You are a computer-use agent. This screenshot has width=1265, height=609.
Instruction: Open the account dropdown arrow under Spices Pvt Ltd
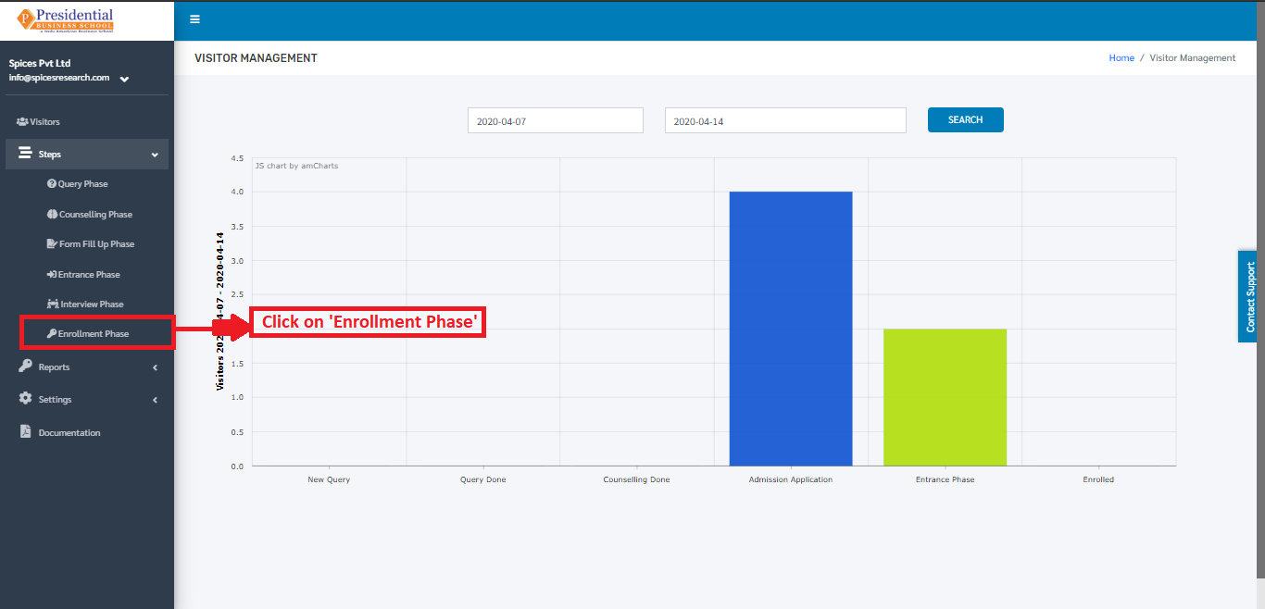124,80
